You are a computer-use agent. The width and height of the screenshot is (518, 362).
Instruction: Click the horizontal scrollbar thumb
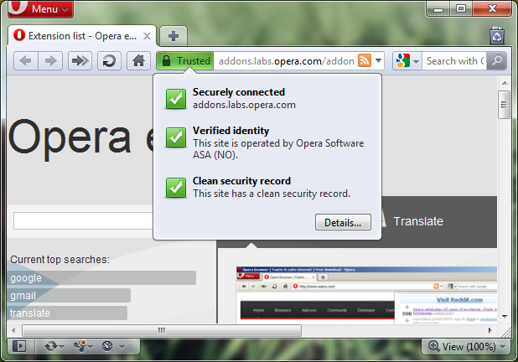tap(162, 330)
